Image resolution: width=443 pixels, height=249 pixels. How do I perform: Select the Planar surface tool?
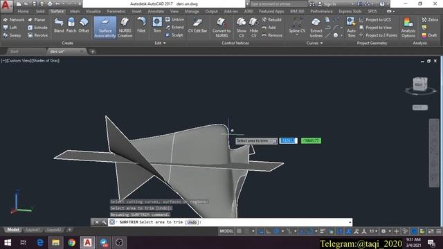(x=37, y=20)
